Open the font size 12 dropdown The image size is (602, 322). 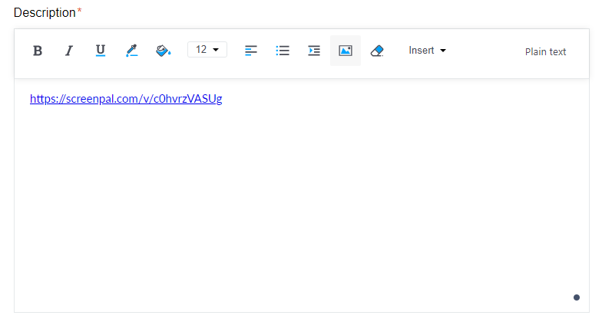pyautogui.click(x=207, y=50)
